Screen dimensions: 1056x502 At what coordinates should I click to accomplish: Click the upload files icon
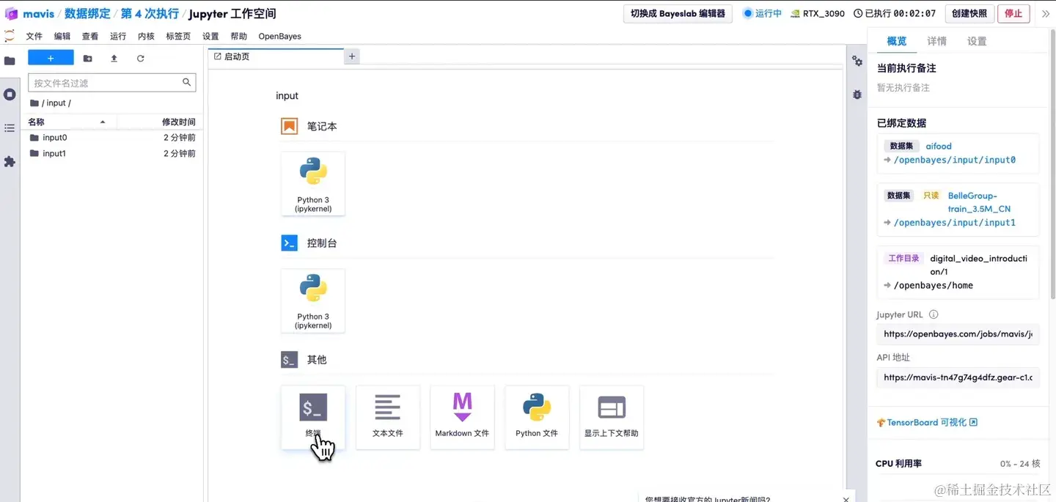pos(114,59)
